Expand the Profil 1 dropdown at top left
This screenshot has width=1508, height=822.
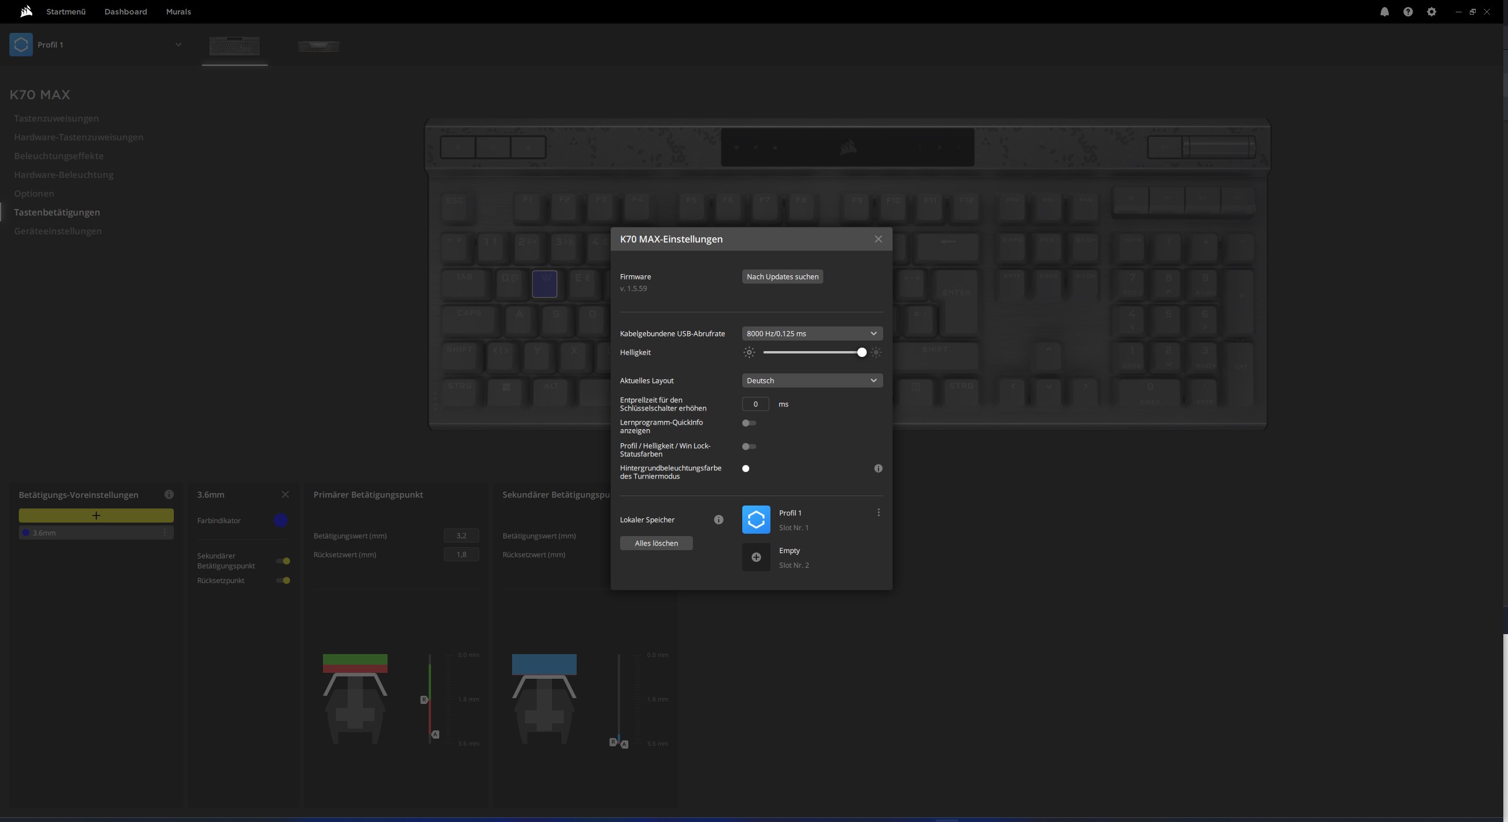pyautogui.click(x=178, y=44)
